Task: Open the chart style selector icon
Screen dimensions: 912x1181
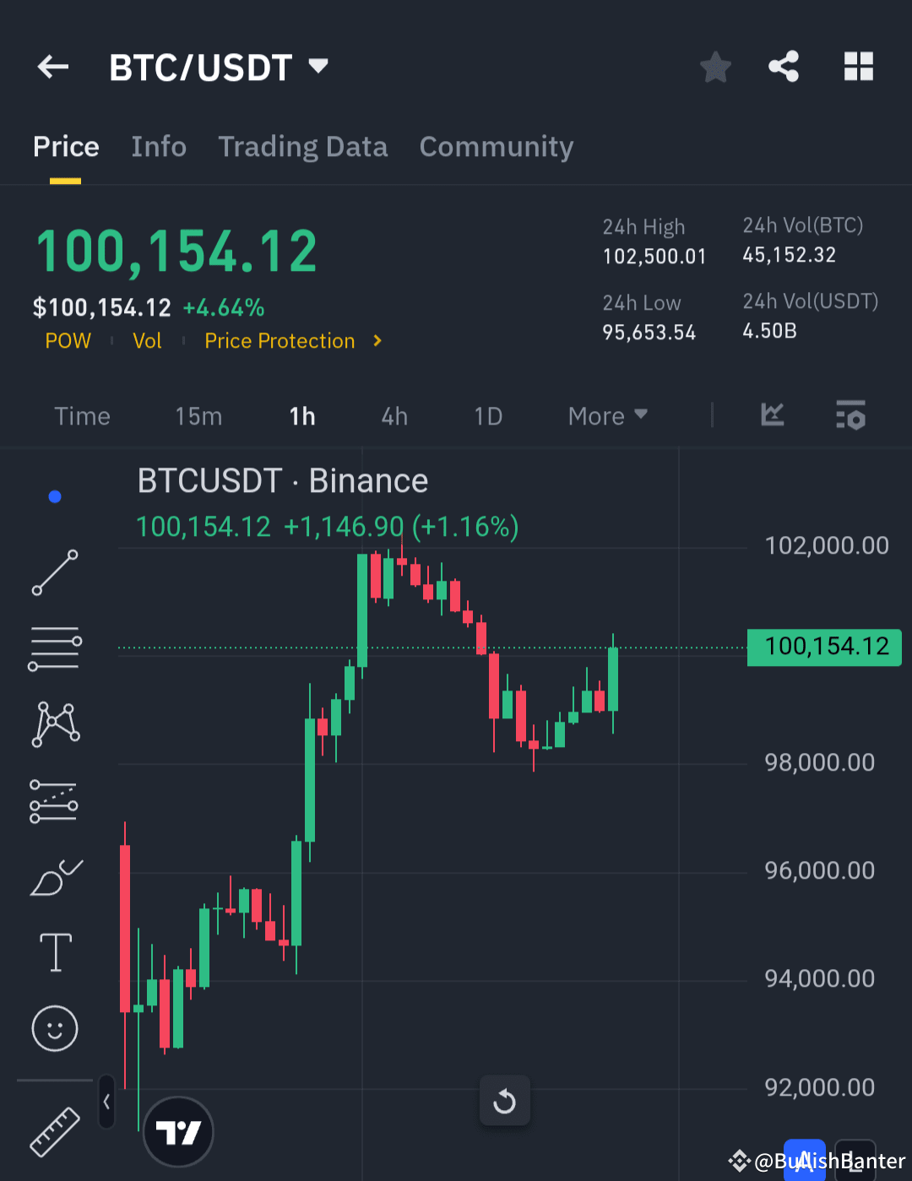Action: 772,415
